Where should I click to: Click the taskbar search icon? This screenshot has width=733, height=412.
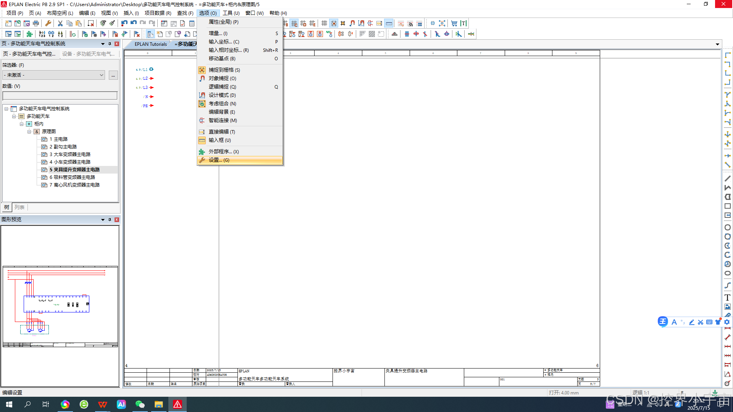click(27, 404)
